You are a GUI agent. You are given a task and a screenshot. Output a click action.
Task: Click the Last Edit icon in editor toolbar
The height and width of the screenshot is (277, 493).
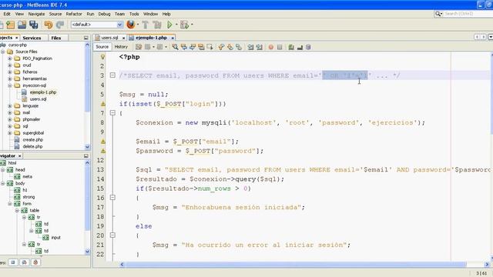(139, 47)
